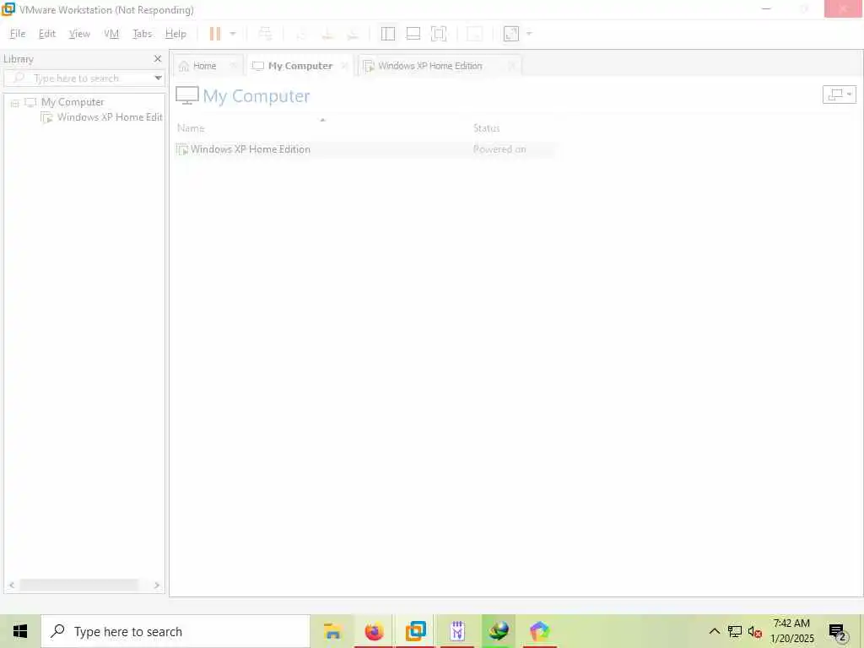This screenshot has height=648, width=864.
Task: Open the VM menu
Action: pos(111,34)
